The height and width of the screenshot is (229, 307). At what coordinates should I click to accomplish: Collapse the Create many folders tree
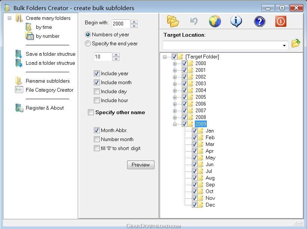coord(9,18)
